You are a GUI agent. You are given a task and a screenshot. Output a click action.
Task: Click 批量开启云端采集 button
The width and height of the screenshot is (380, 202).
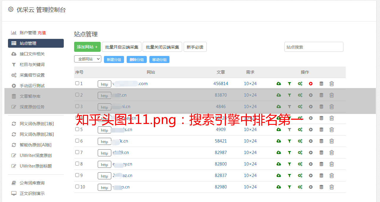[122, 47]
